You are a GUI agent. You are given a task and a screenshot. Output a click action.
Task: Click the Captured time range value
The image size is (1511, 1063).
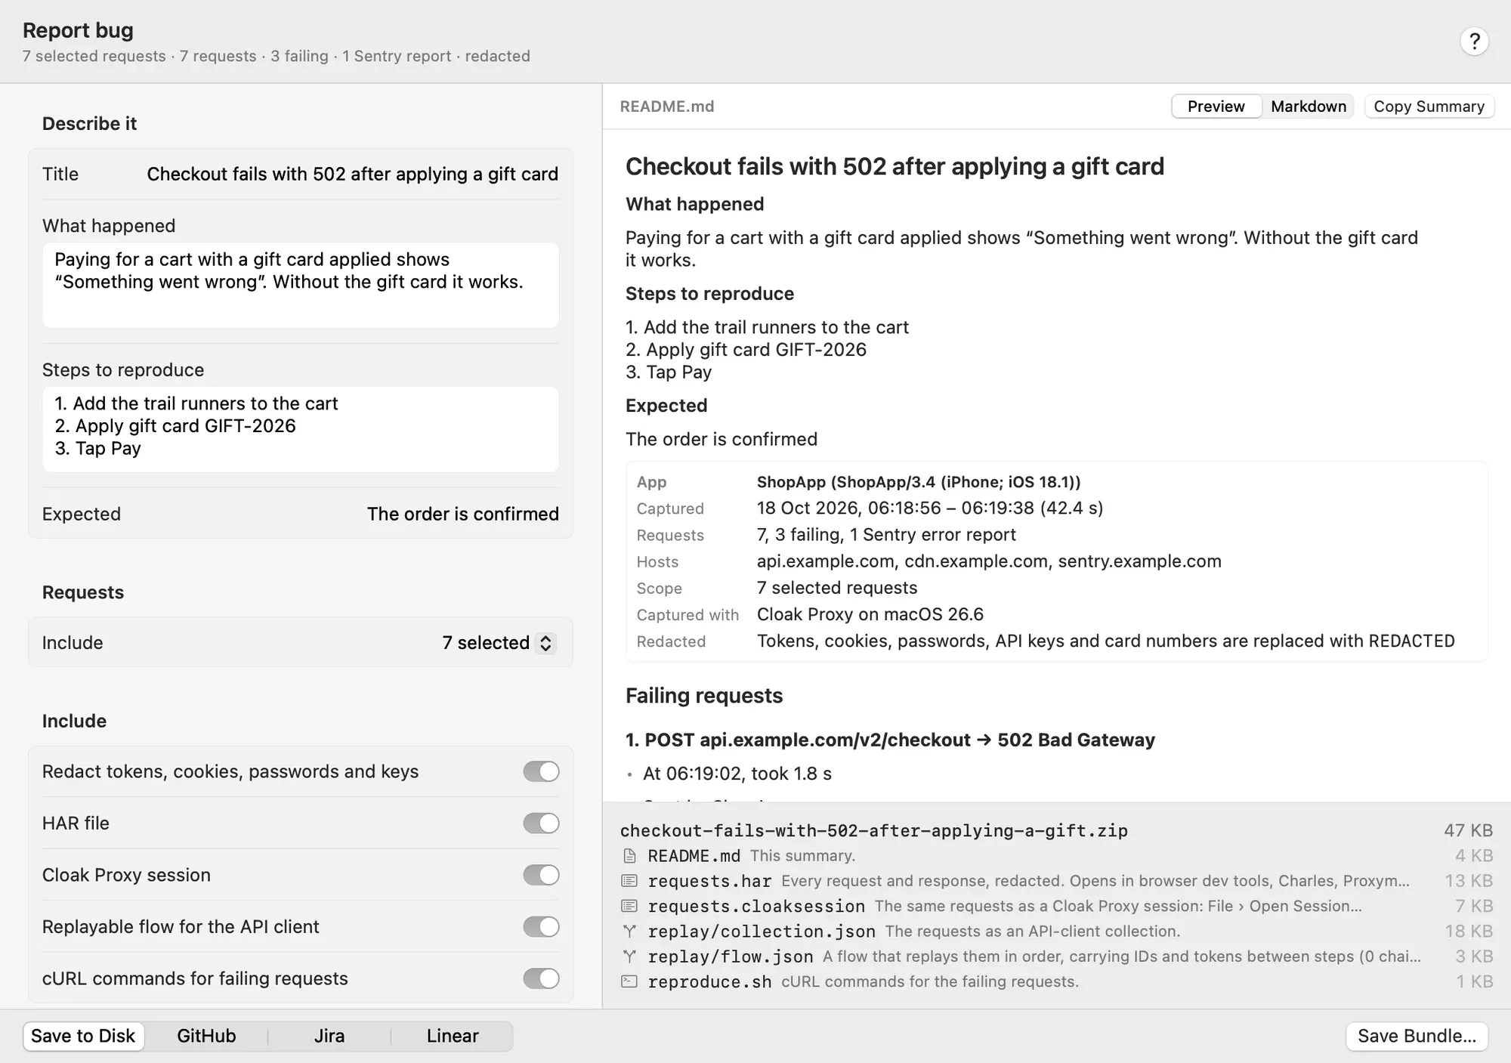click(x=930, y=508)
